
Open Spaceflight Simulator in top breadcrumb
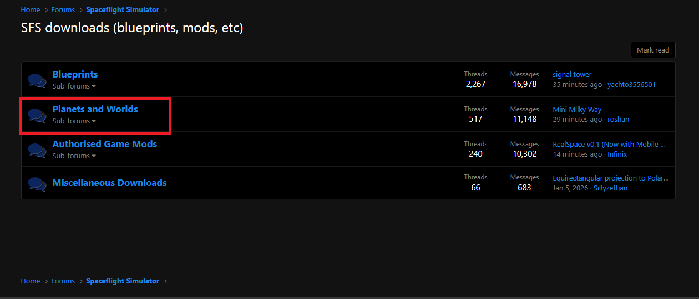(x=122, y=10)
